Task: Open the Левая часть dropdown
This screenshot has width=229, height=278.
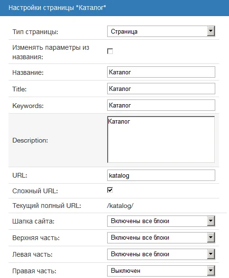Action: tap(161, 254)
